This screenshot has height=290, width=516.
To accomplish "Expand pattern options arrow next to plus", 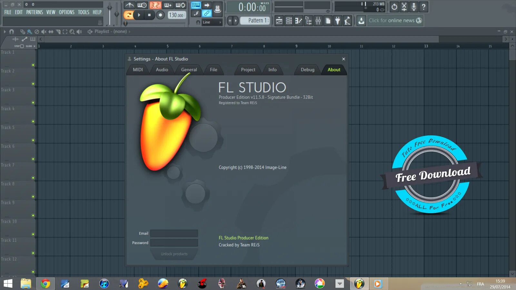I will [236, 21].
